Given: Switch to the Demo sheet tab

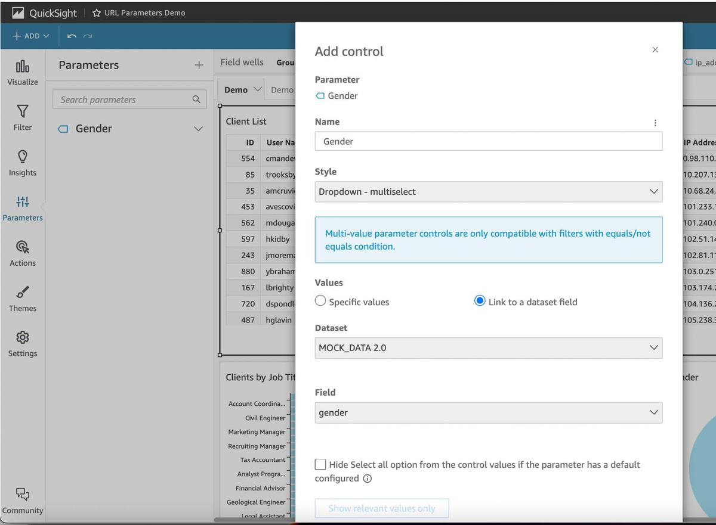Looking at the screenshot, I should 236,89.
